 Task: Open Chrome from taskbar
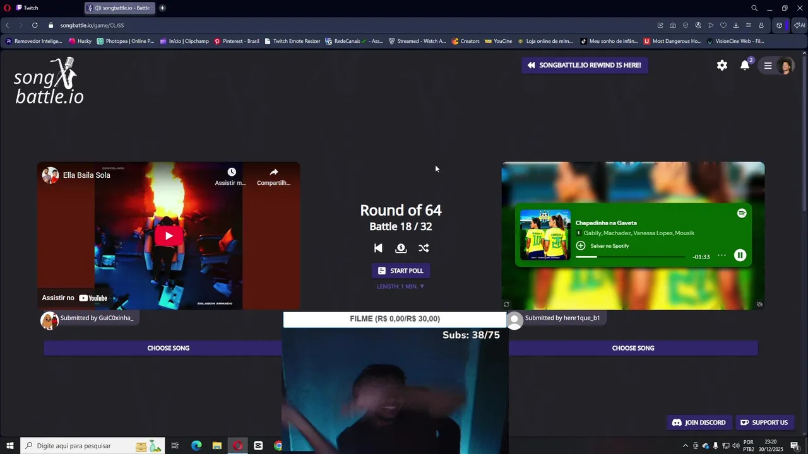click(x=278, y=446)
